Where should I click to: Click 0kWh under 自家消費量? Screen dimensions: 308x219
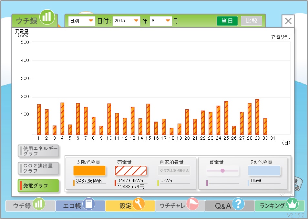[x=166, y=181]
